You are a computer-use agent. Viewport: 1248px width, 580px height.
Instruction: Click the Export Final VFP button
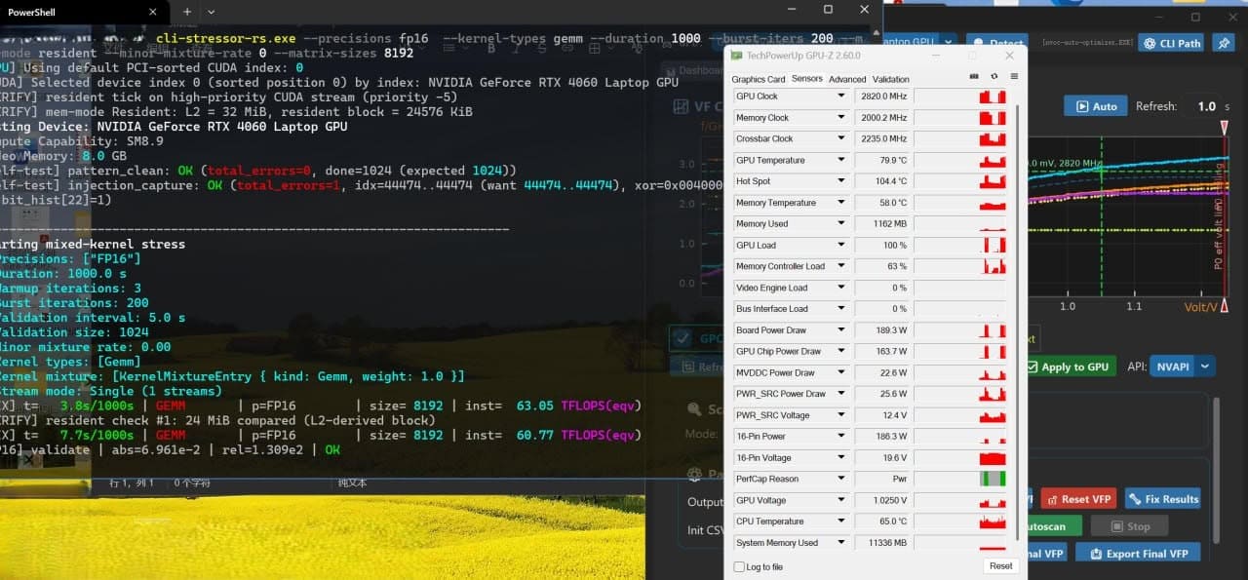click(x=1138, y=553)
